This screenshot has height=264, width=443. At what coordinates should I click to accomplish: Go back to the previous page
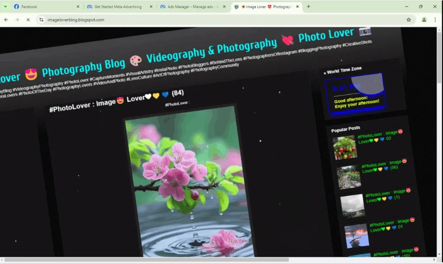click(6, 20)
